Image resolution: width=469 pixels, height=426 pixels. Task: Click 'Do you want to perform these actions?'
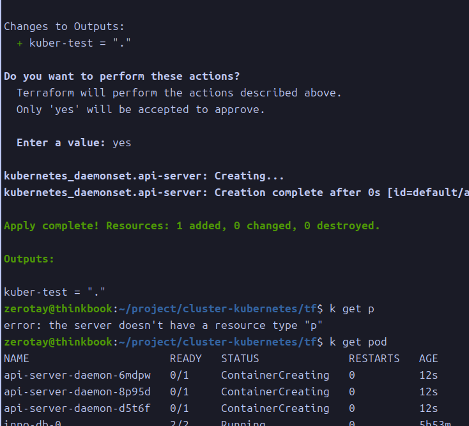[x=121, y=76]
